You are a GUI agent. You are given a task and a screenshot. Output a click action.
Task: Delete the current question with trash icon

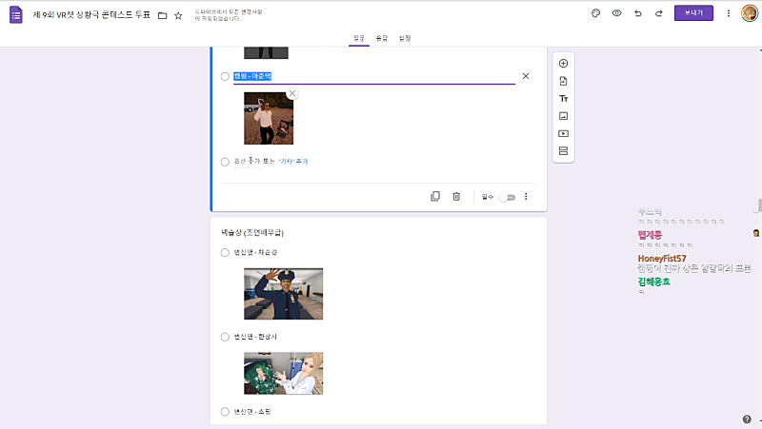(x=456, y=197)
